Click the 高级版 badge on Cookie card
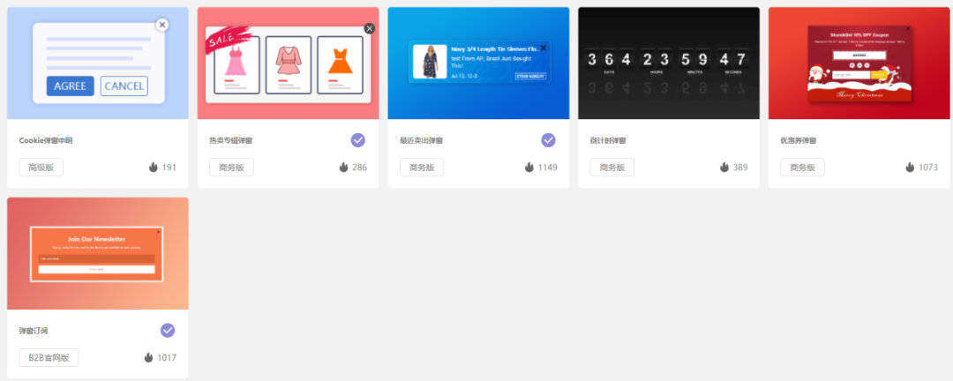The image size is (953, 381). pyautogui.click(x=41, y=167)
